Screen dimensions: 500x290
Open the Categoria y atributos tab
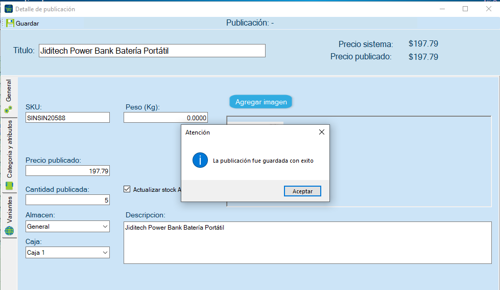click(x=9, y=155)
